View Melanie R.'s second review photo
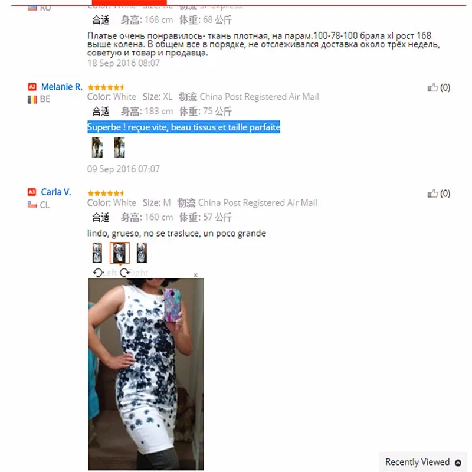Image resolution: width=472 pixels, height=472 pixels. pyautogui.click(x=119, y=147)
